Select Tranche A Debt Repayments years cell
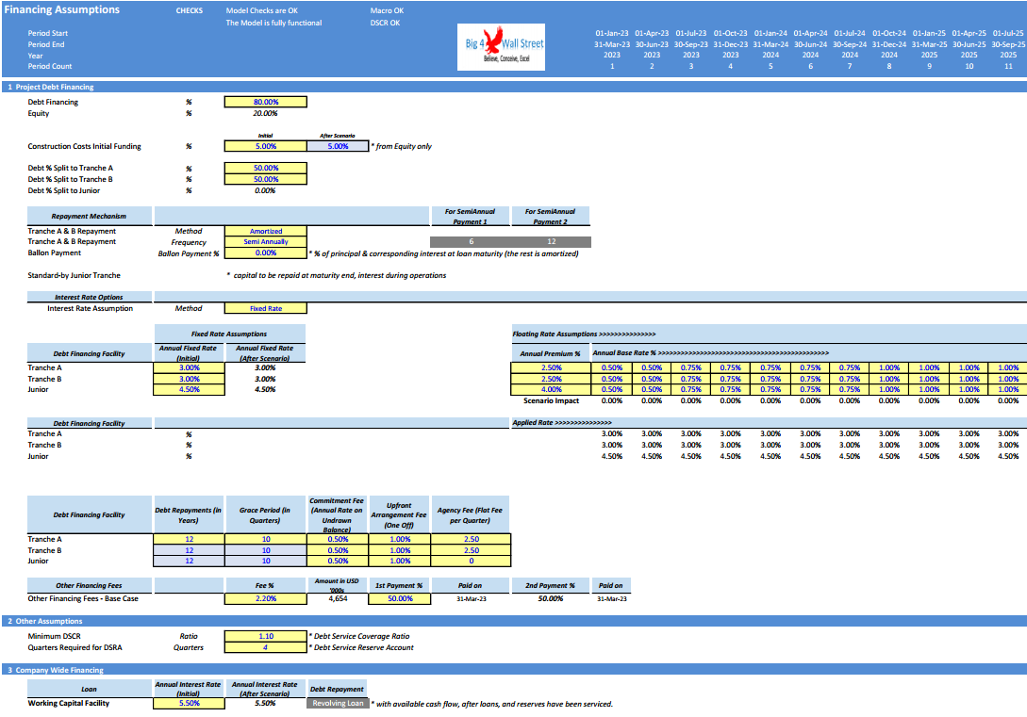 189,539
